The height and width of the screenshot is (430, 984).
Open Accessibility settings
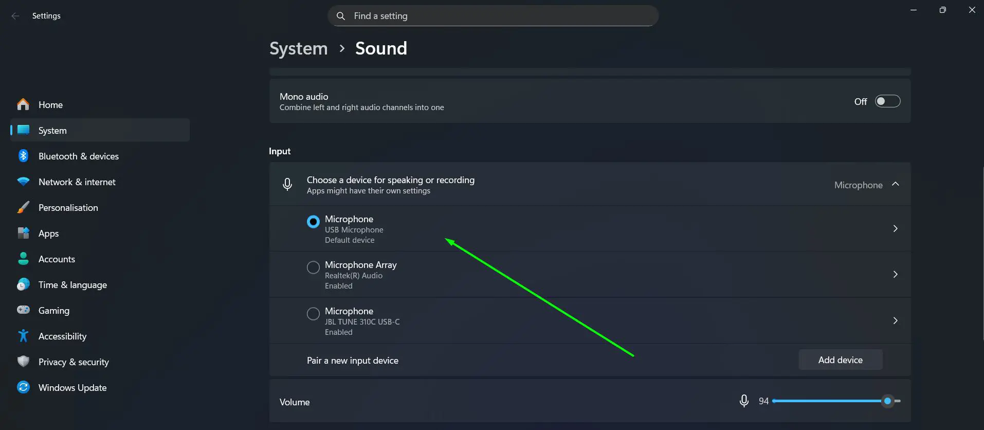[62, 336]
